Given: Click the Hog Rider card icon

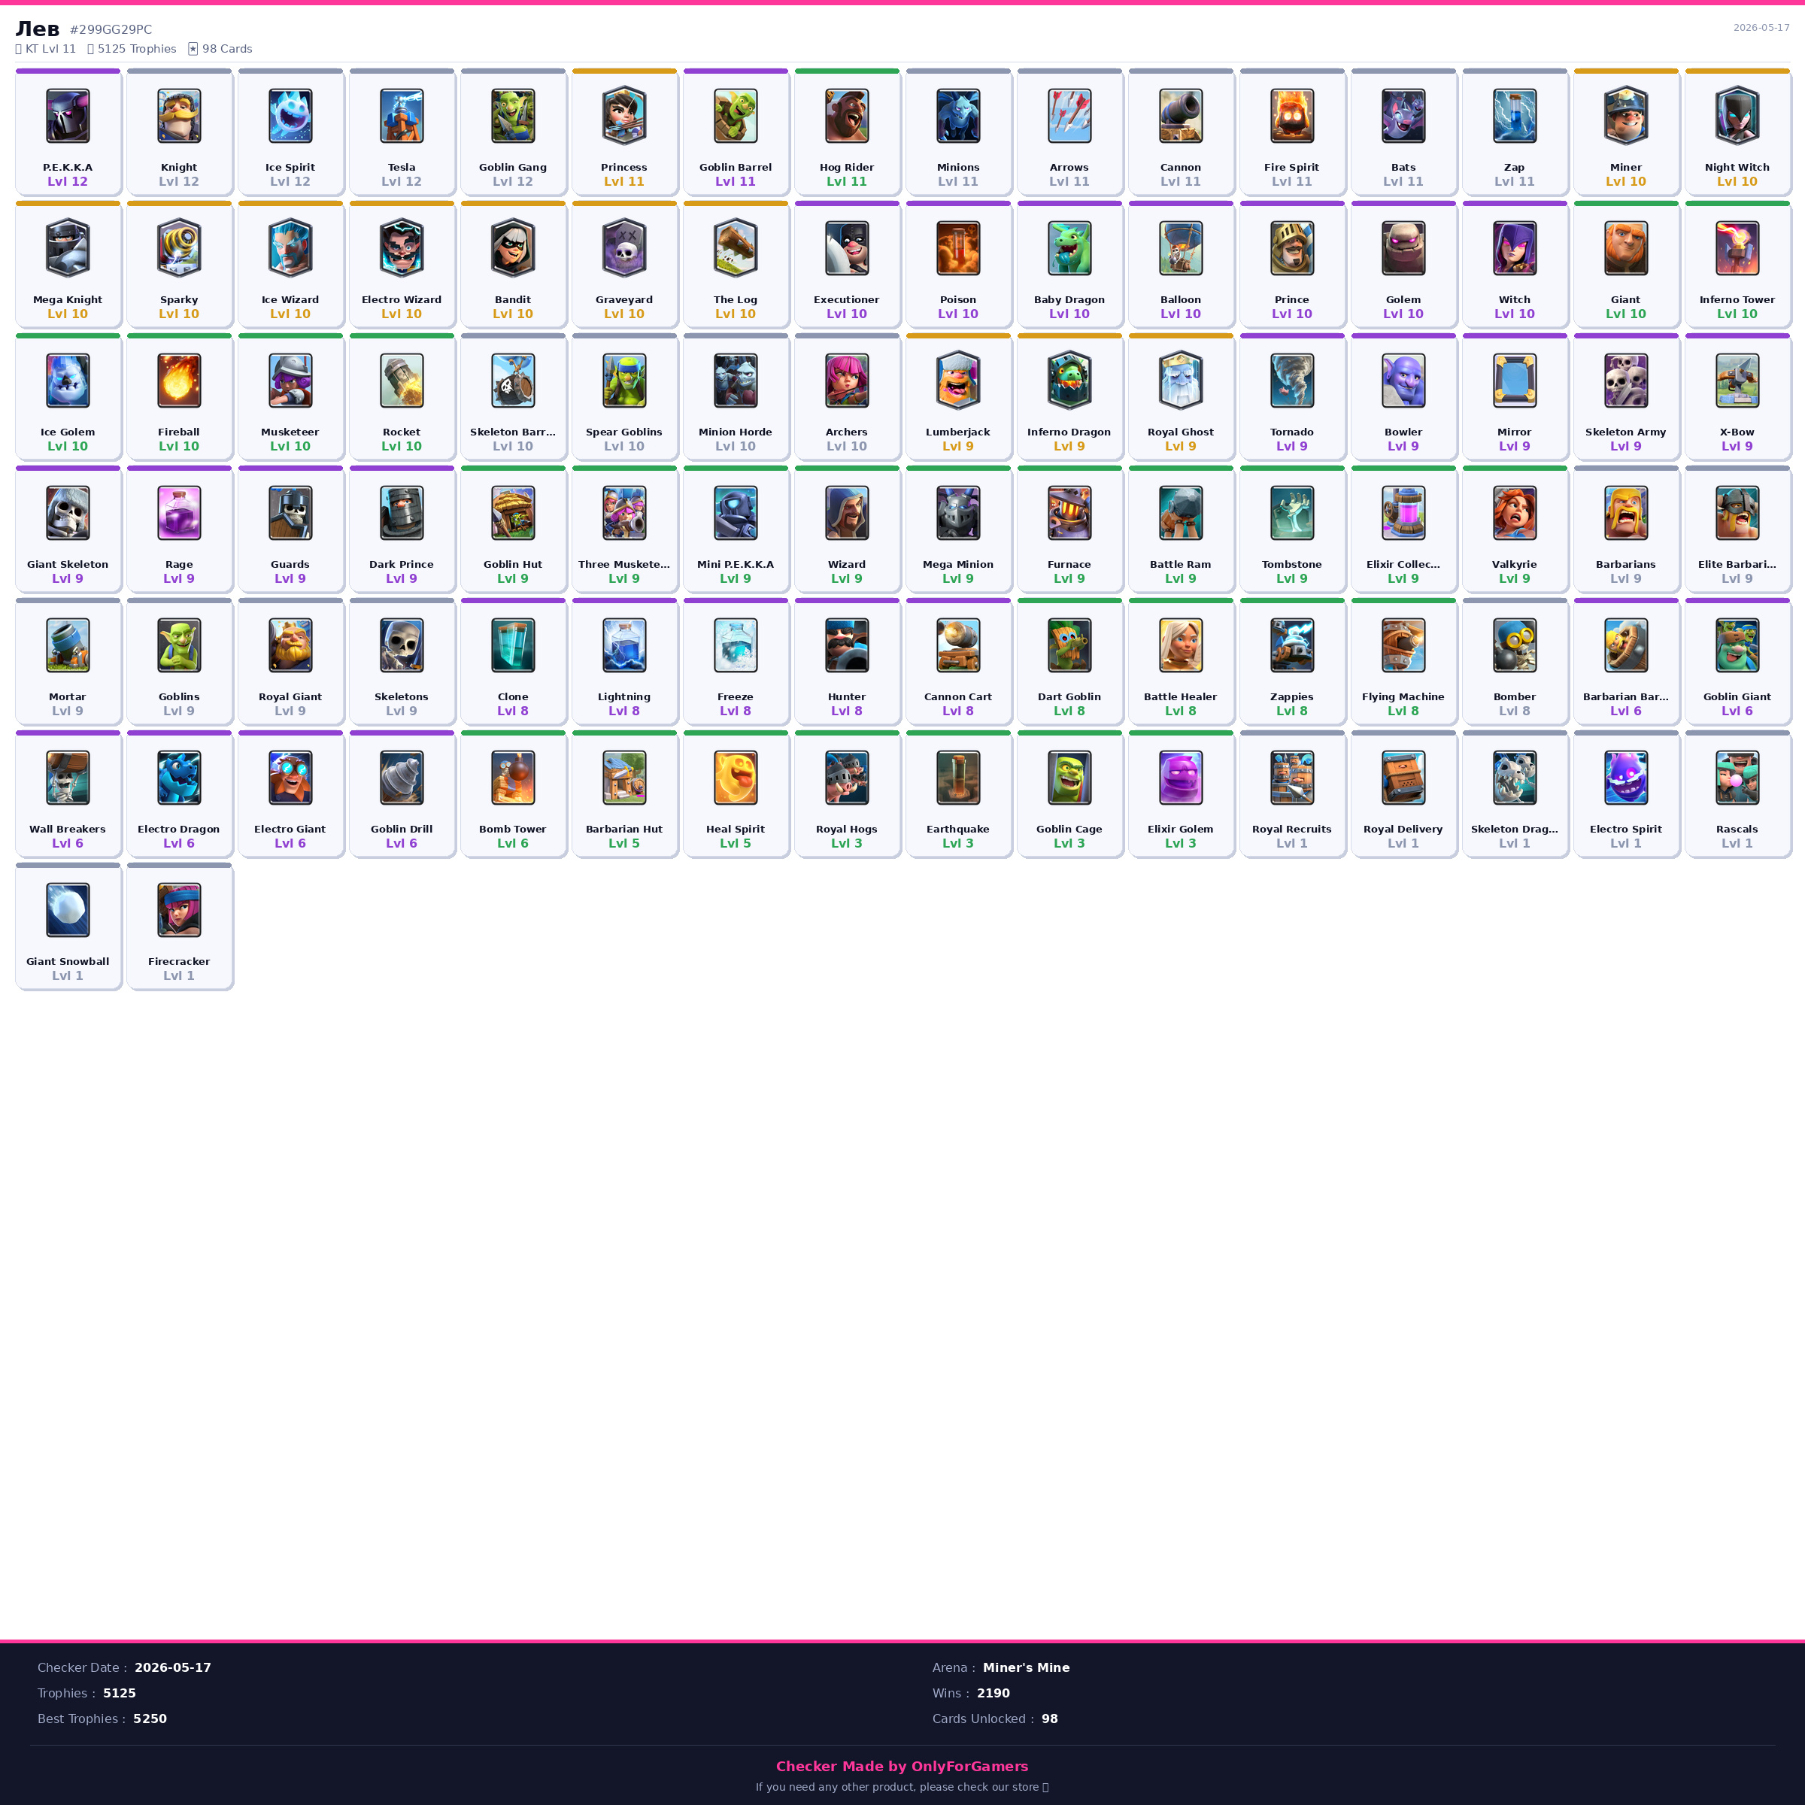Looking at the screenshot, I should point(846,116).
